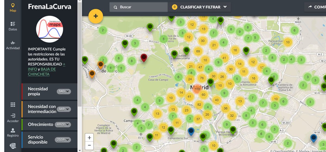Viewport: 326px width, 152px height.
Task: Open the yellow cluster numbered 76
Action: [202, 78]
